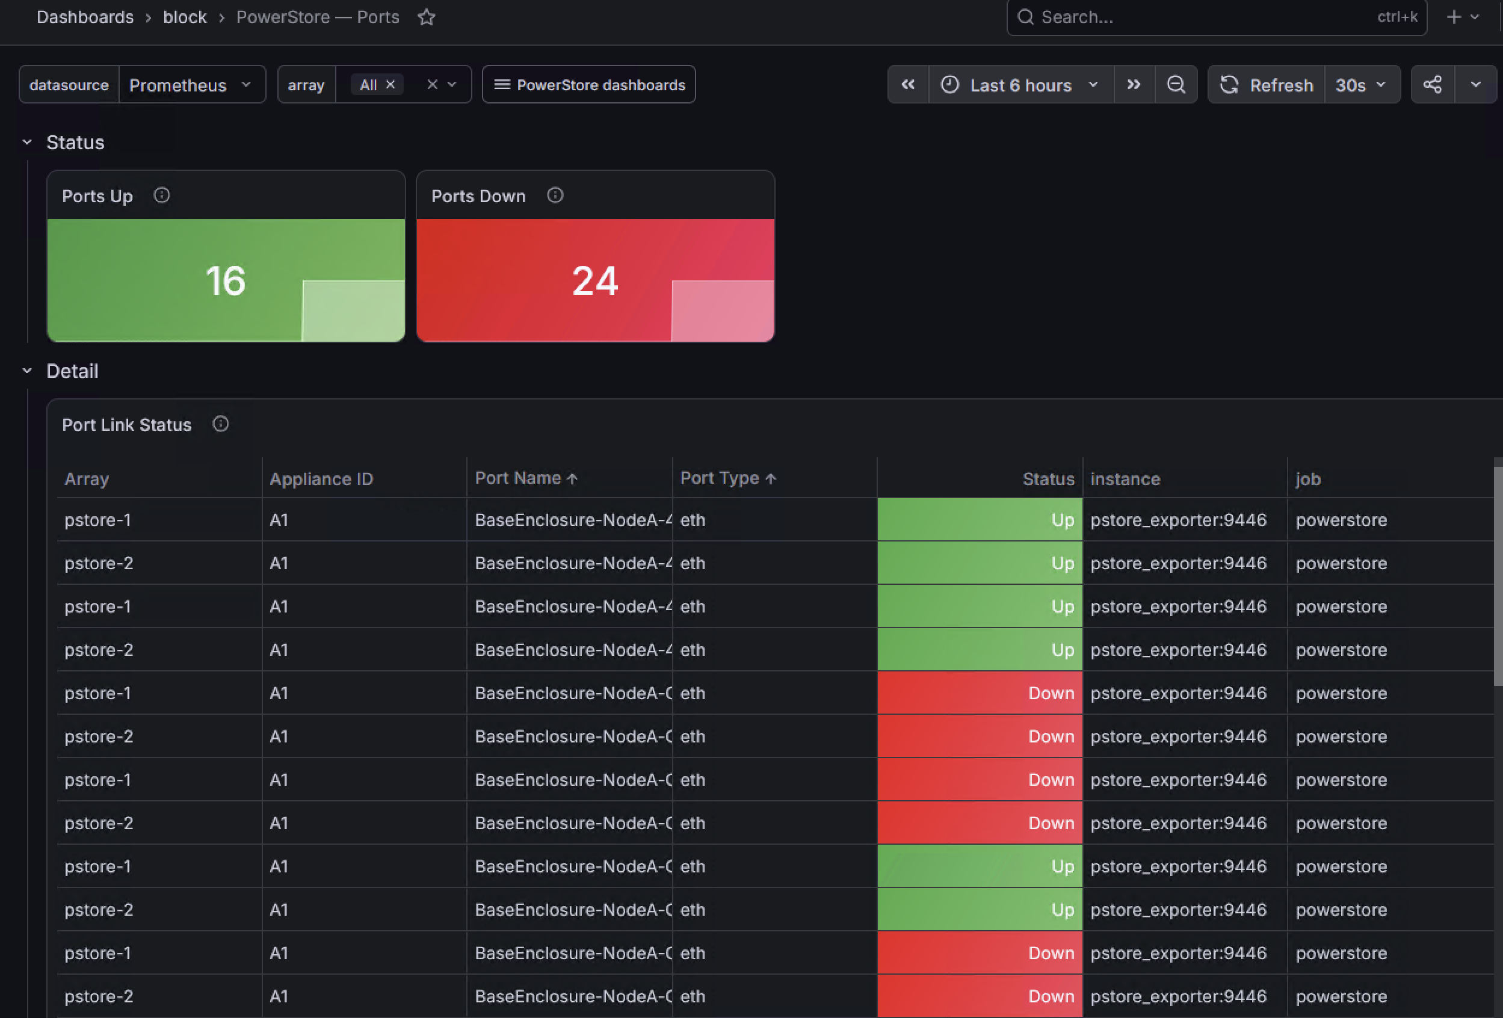Image resolution: width=1503 pixels, height=1018 pixels.
Task: Expand the array variable dropdown
Action: (452, 85)
